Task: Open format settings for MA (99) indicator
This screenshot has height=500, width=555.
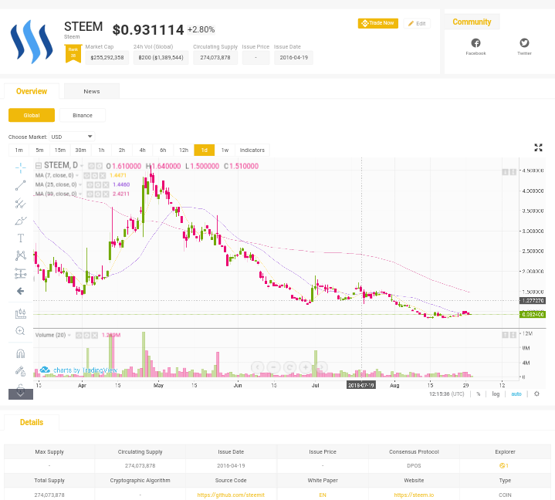Action: pyautogui.click(x=98, y=194)
